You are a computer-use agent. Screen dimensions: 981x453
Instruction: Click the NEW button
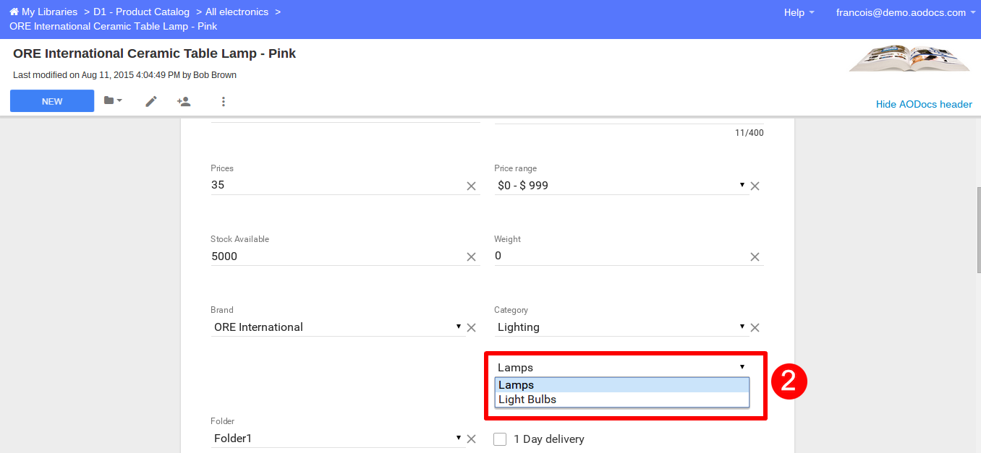tap(52, 101)
